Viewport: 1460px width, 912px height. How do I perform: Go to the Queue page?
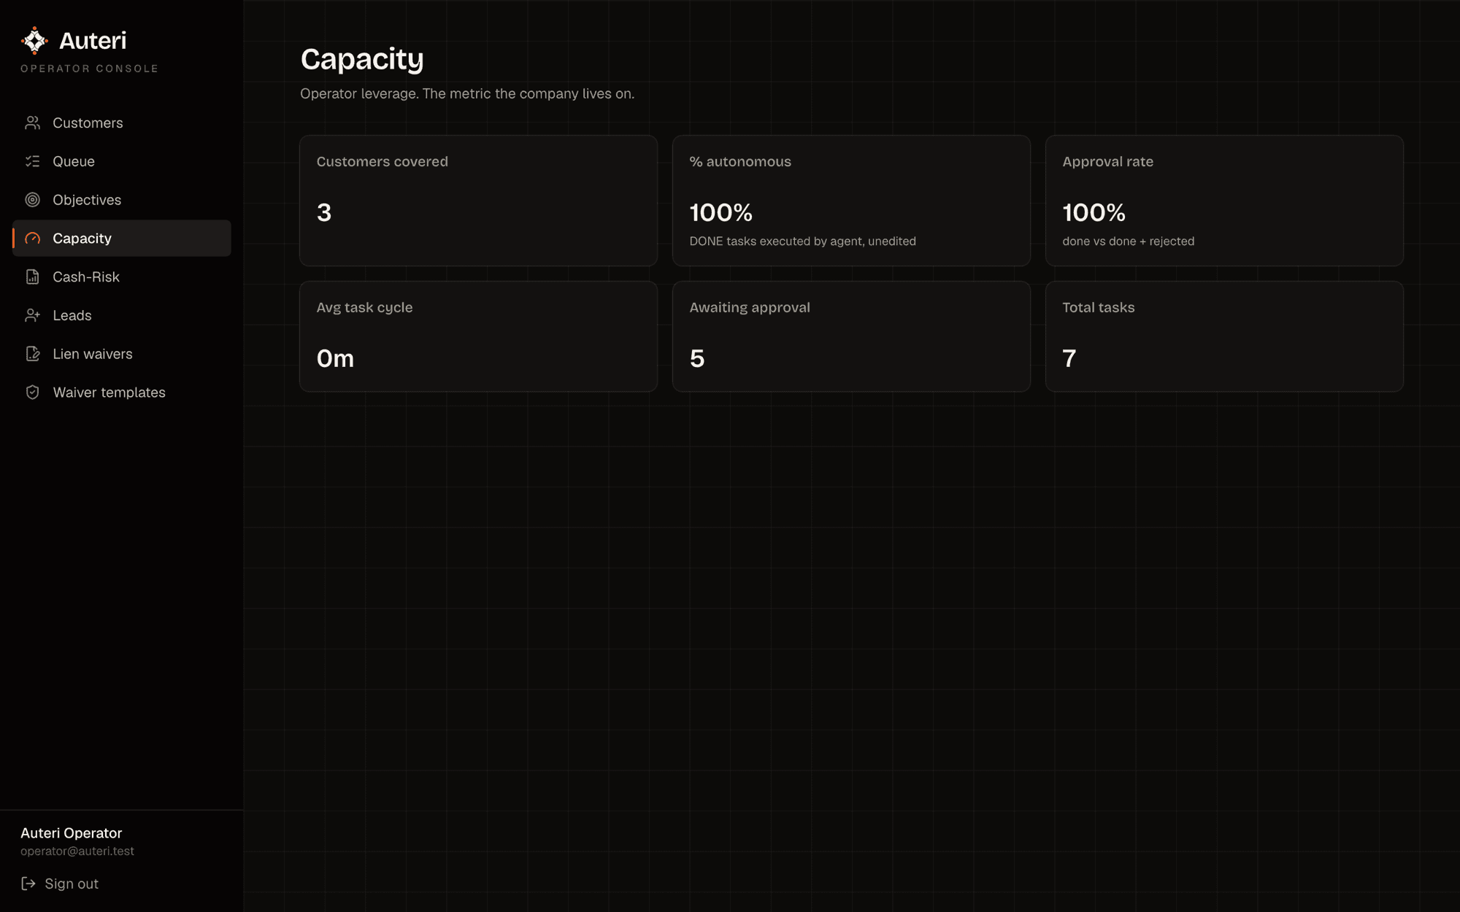point(122,161)
